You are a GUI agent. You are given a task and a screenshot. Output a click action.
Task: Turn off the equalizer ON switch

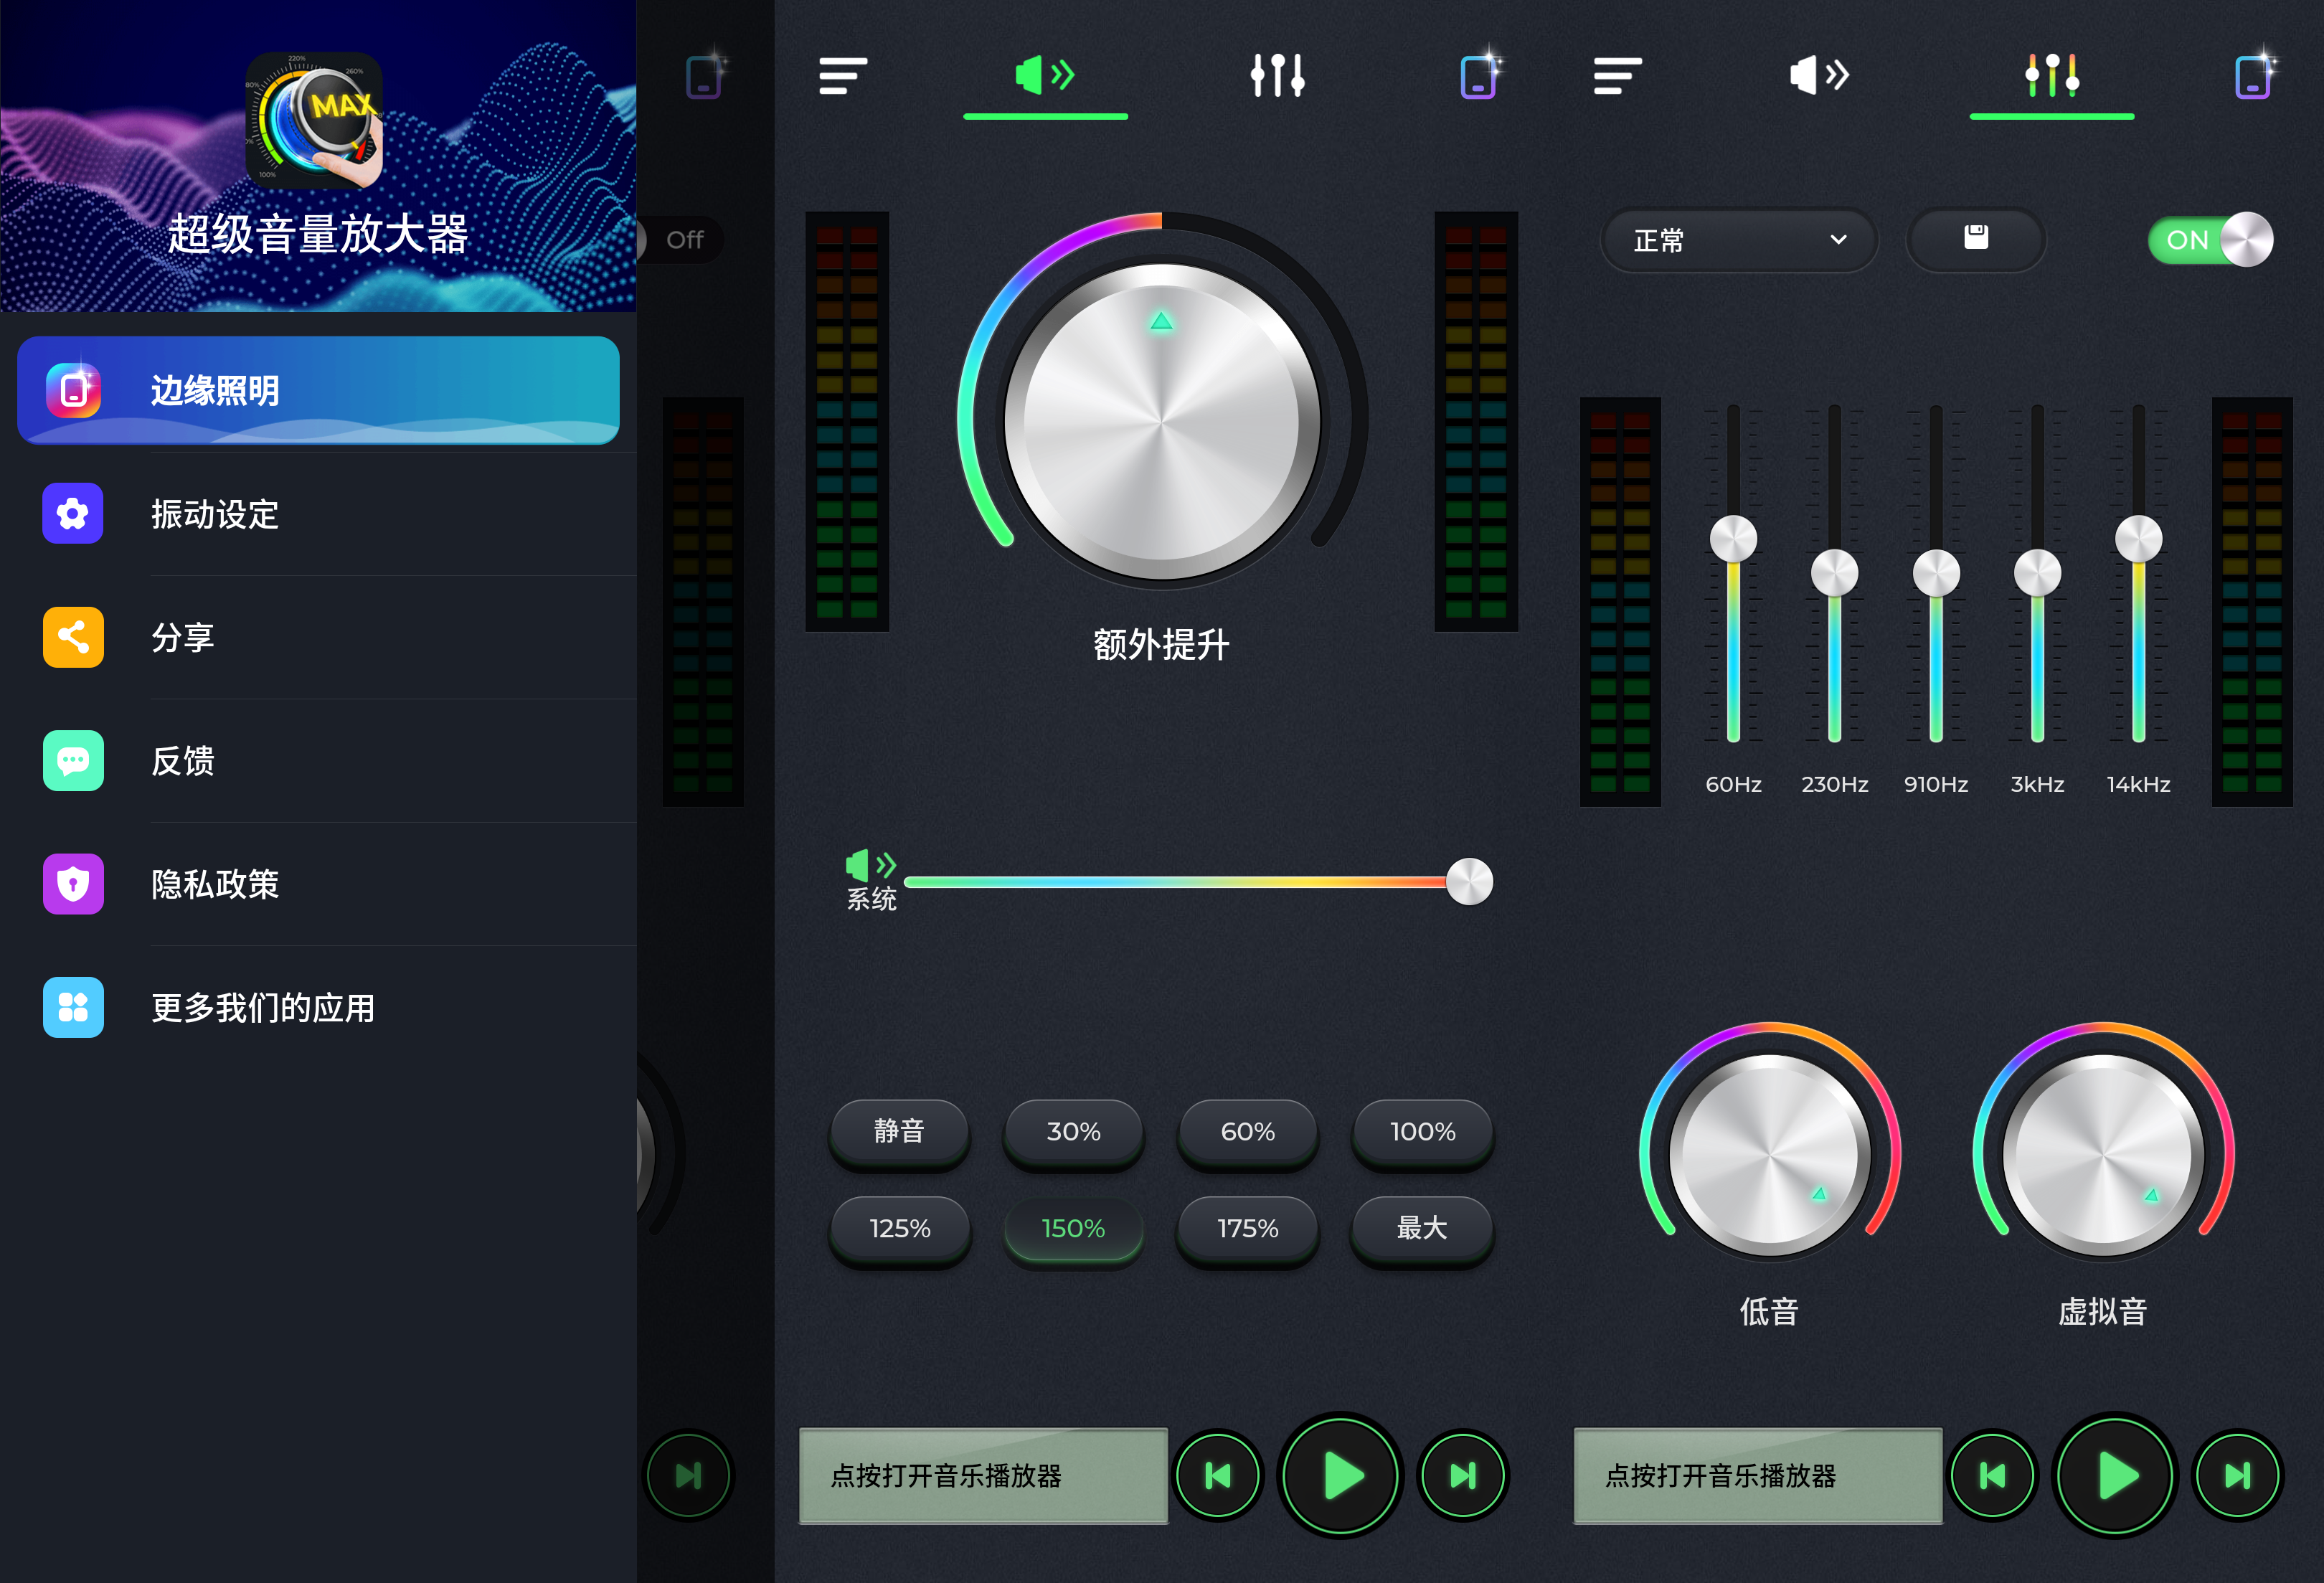pos(2210,240)
